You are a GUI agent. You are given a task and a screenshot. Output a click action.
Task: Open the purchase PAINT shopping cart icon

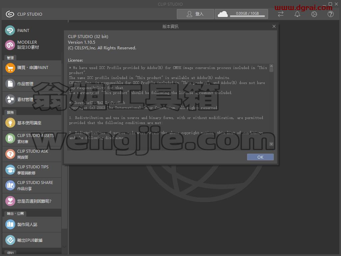pyautogui.click(x=10, y=68)
